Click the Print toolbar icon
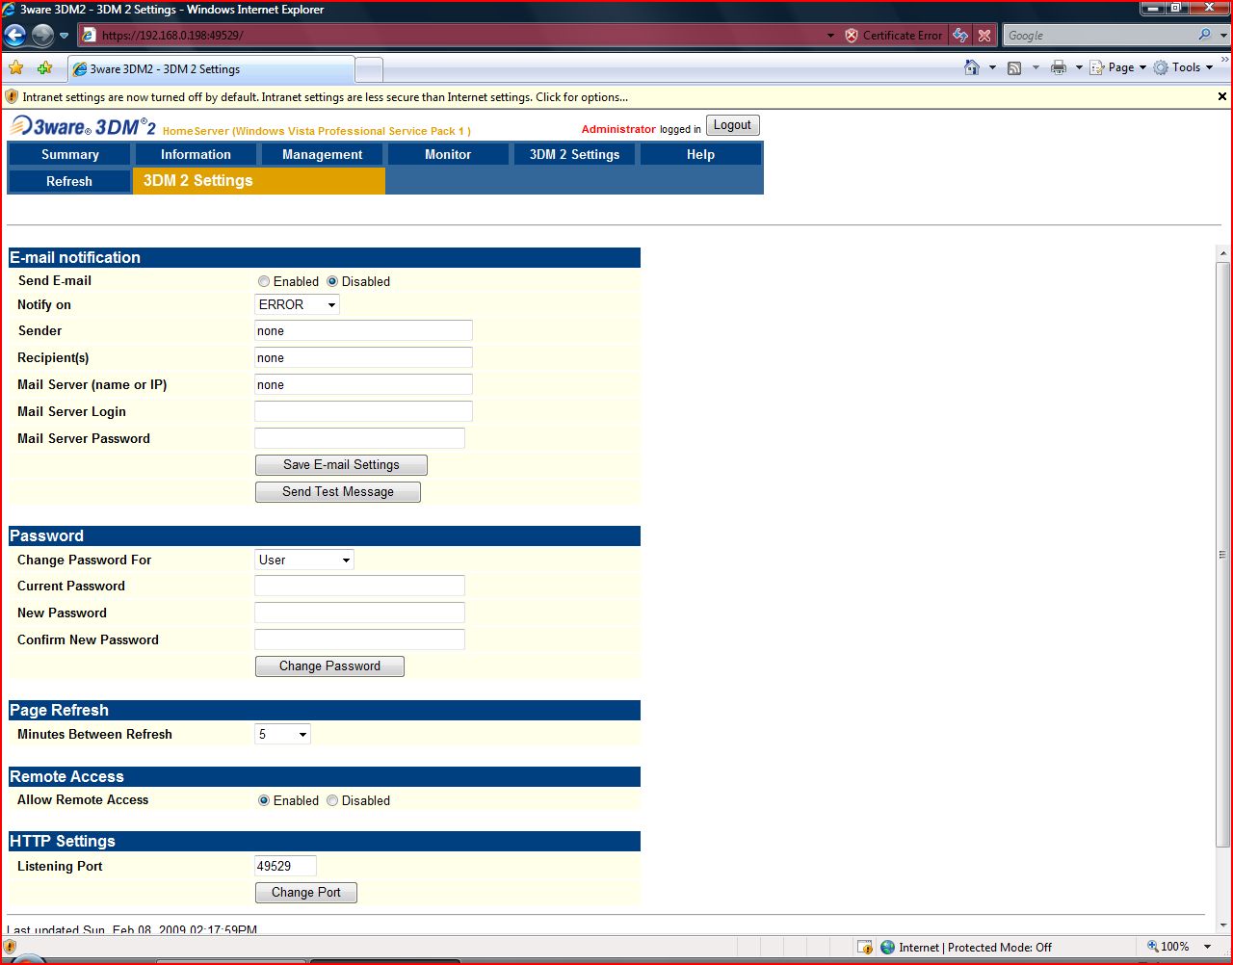 click(1059, 67)
